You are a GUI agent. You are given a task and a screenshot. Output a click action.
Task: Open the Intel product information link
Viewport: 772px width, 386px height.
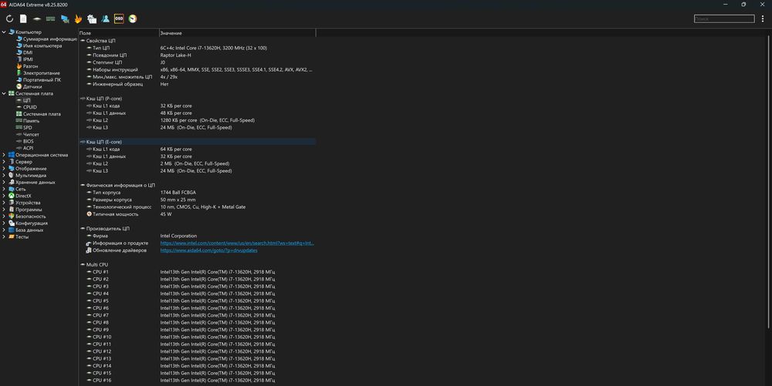tap(237, 243)
